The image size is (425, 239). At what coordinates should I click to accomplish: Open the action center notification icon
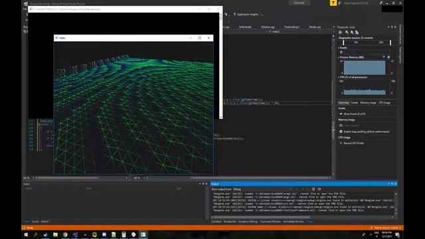[x=397, y=234]
